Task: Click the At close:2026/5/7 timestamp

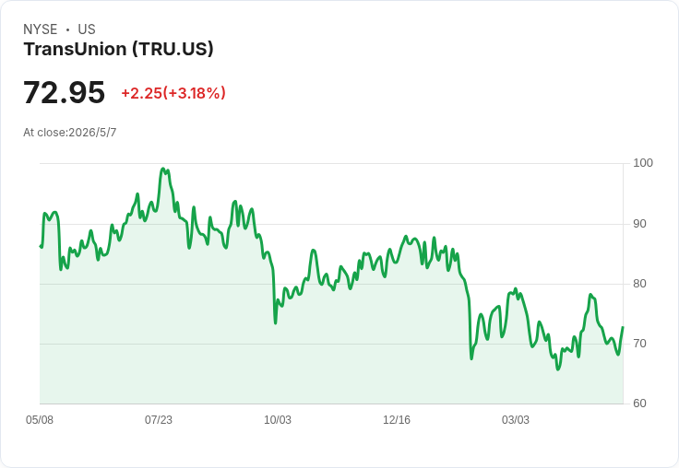Action: pyautogui.click(x=70, y=133)
